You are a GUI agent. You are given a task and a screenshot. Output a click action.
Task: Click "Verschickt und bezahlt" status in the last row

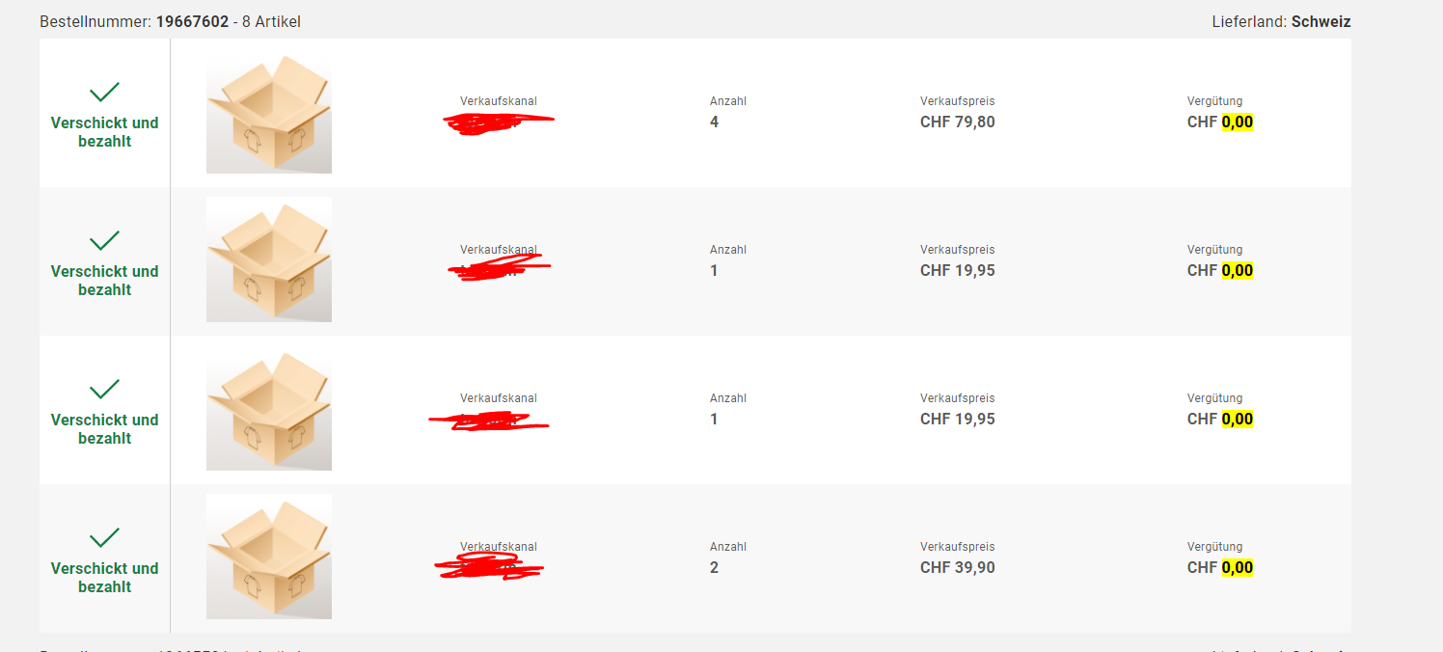(x=104, y=578)
